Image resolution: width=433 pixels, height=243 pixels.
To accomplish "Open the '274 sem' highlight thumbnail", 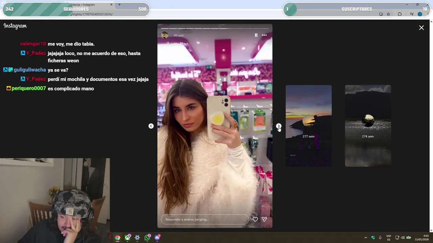I will point(368,126).
